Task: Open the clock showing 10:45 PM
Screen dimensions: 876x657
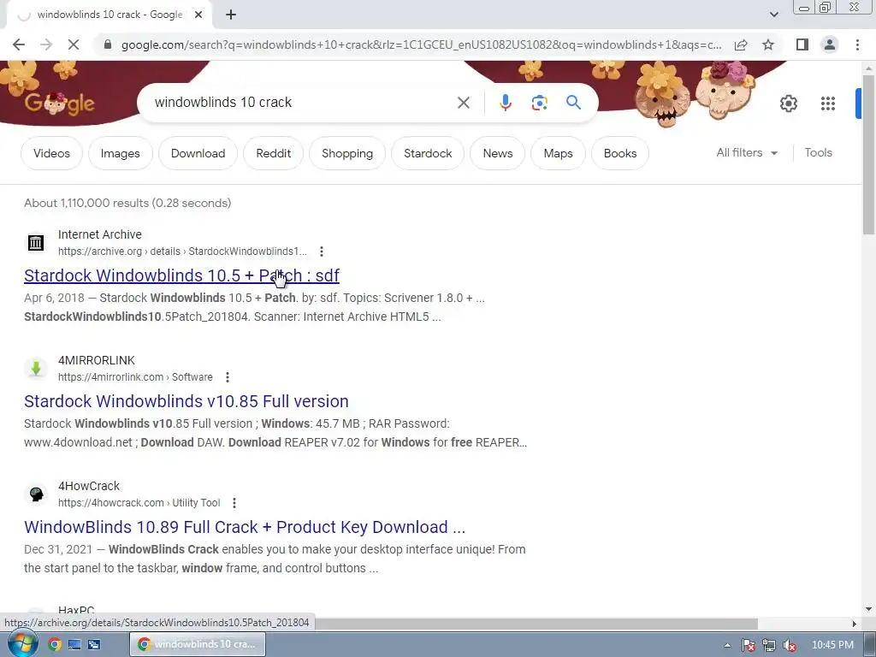Action: click(832, 645)
